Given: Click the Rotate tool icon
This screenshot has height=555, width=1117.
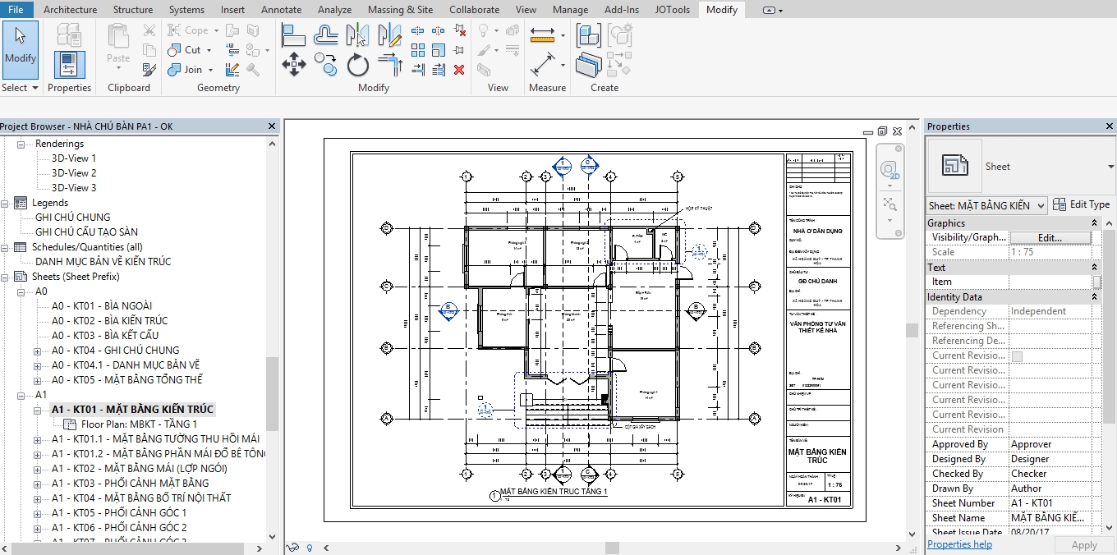Looking at the screenshot, I should coord(357,64).
